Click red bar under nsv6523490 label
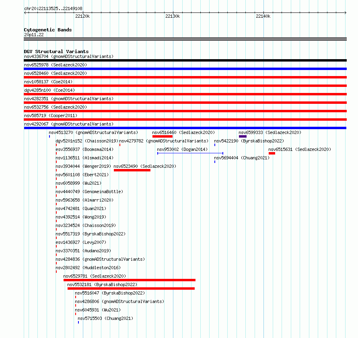Viewport: 358px width, 338px height. pos(132,170)
